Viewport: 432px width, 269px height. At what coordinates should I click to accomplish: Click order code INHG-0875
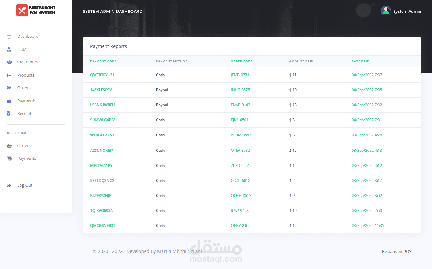(240, 90)
